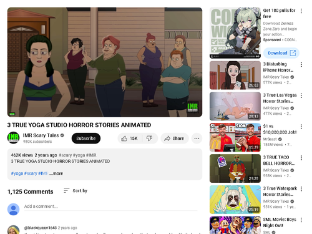Expand the description with ...more
Image resolution: width=312 pixels, height=234 pixels.
(x=56, y=173)
